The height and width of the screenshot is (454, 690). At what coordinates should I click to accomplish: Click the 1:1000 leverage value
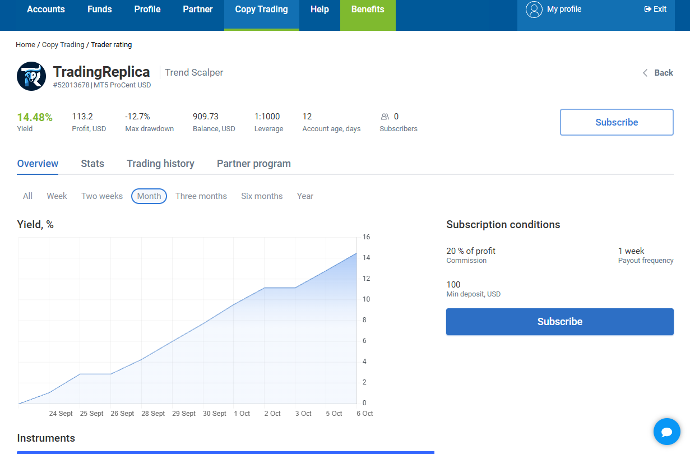click(x=267, y=117)
